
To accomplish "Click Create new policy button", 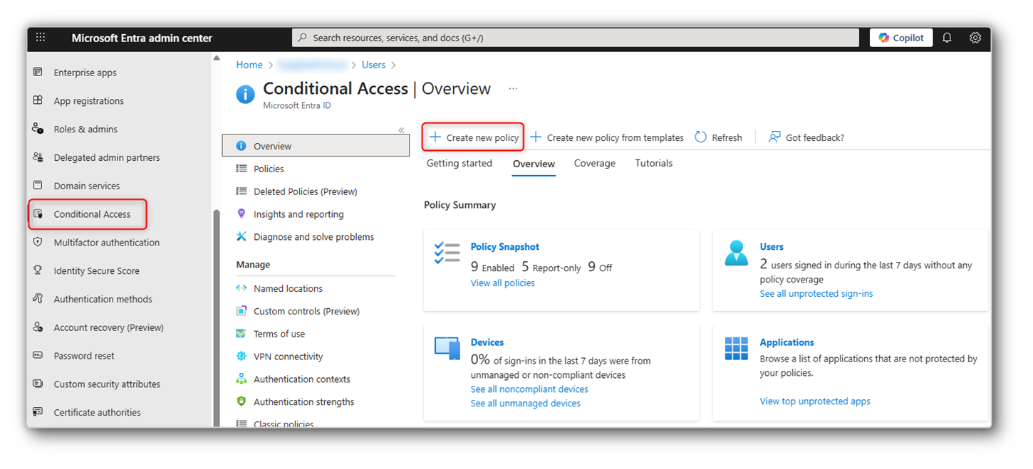I will click(474, 137).
